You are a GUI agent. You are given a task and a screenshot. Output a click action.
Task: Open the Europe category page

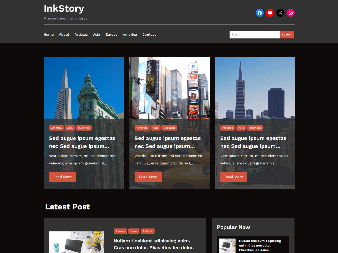(x=112, y=34)
